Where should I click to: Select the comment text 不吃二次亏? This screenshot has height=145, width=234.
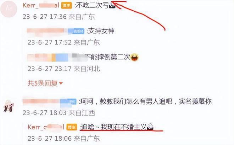93,6
